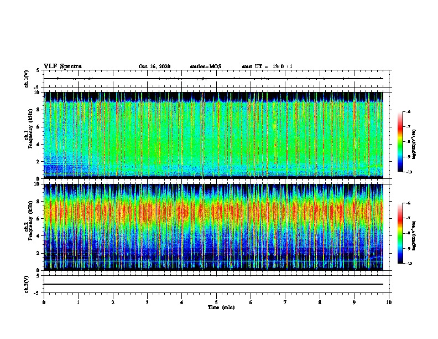Click the "0" tick on the time axis
Screen dimensions: 438x339
(44, 302)
